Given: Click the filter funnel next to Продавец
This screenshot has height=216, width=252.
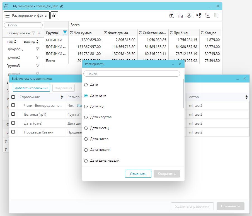Looking at the screenshot, I should point(38,49).
